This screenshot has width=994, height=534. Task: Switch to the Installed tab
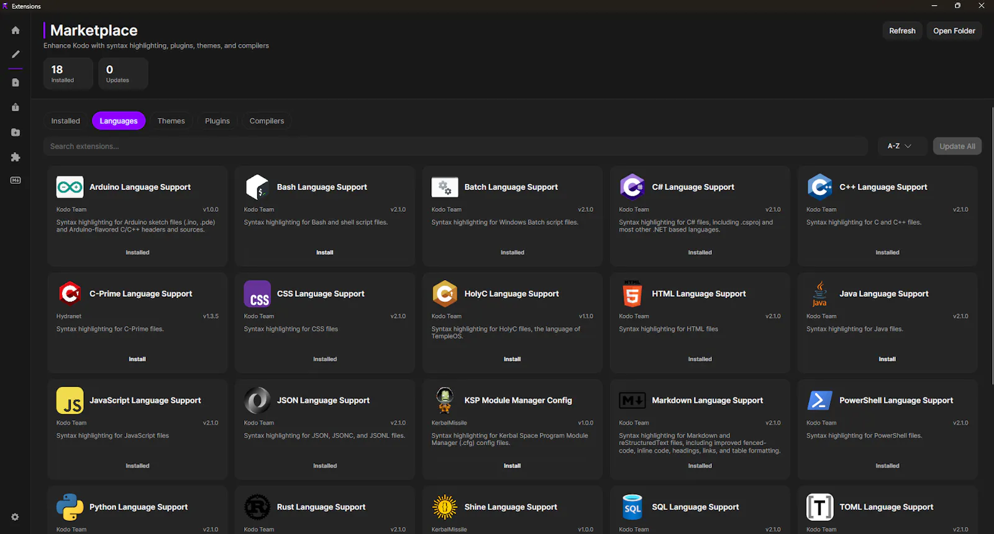tap(65, 121)
